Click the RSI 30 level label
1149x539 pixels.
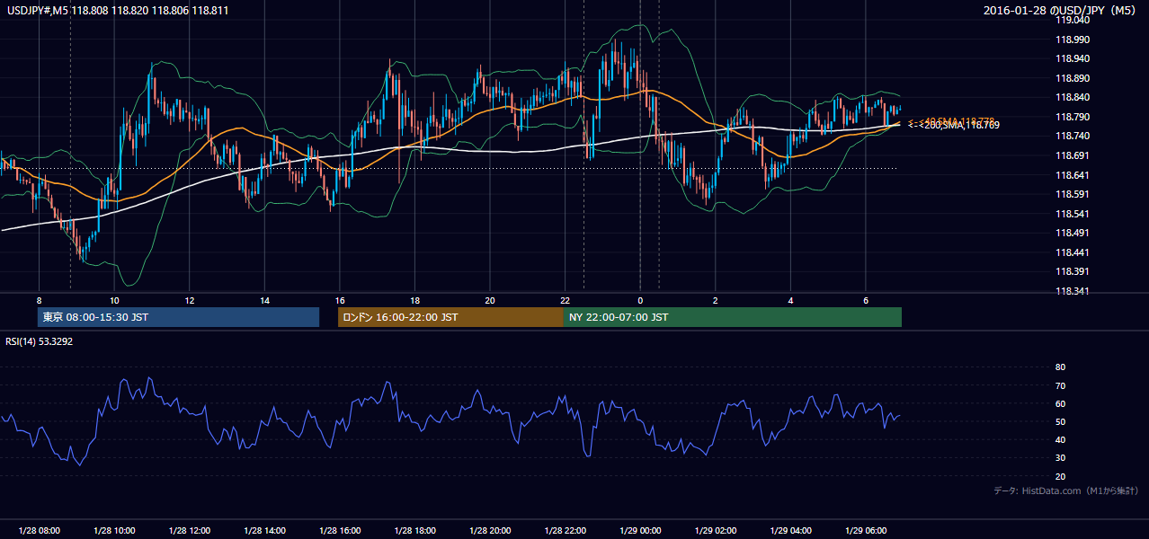[x=1060, y=458]
